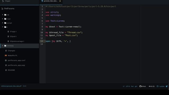
Task: Click the Makefile.PL M icon
Action: tap(6, 55)
